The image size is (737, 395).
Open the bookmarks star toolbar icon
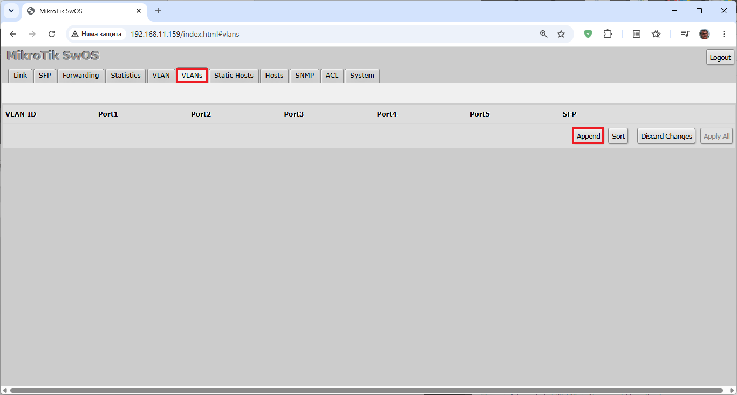[656, 34]
